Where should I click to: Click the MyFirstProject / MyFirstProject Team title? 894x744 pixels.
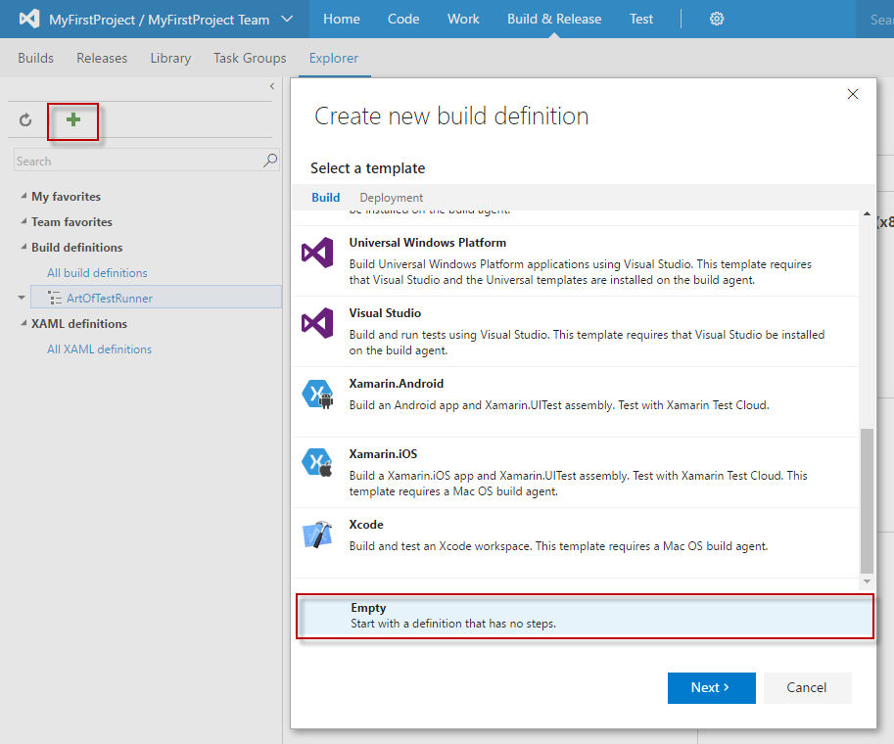tap(159, 20)
